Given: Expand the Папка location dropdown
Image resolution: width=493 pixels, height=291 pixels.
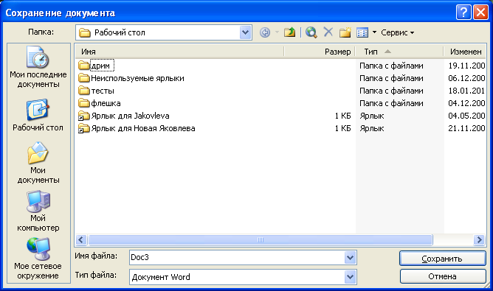Looking at the screenshot, I should pos(245,32).
